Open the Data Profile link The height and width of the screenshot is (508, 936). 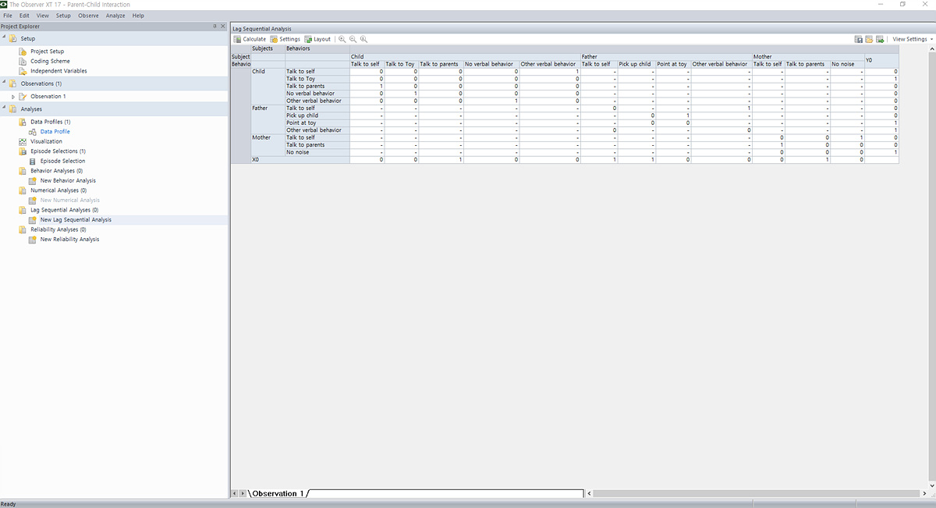point(55,132)
